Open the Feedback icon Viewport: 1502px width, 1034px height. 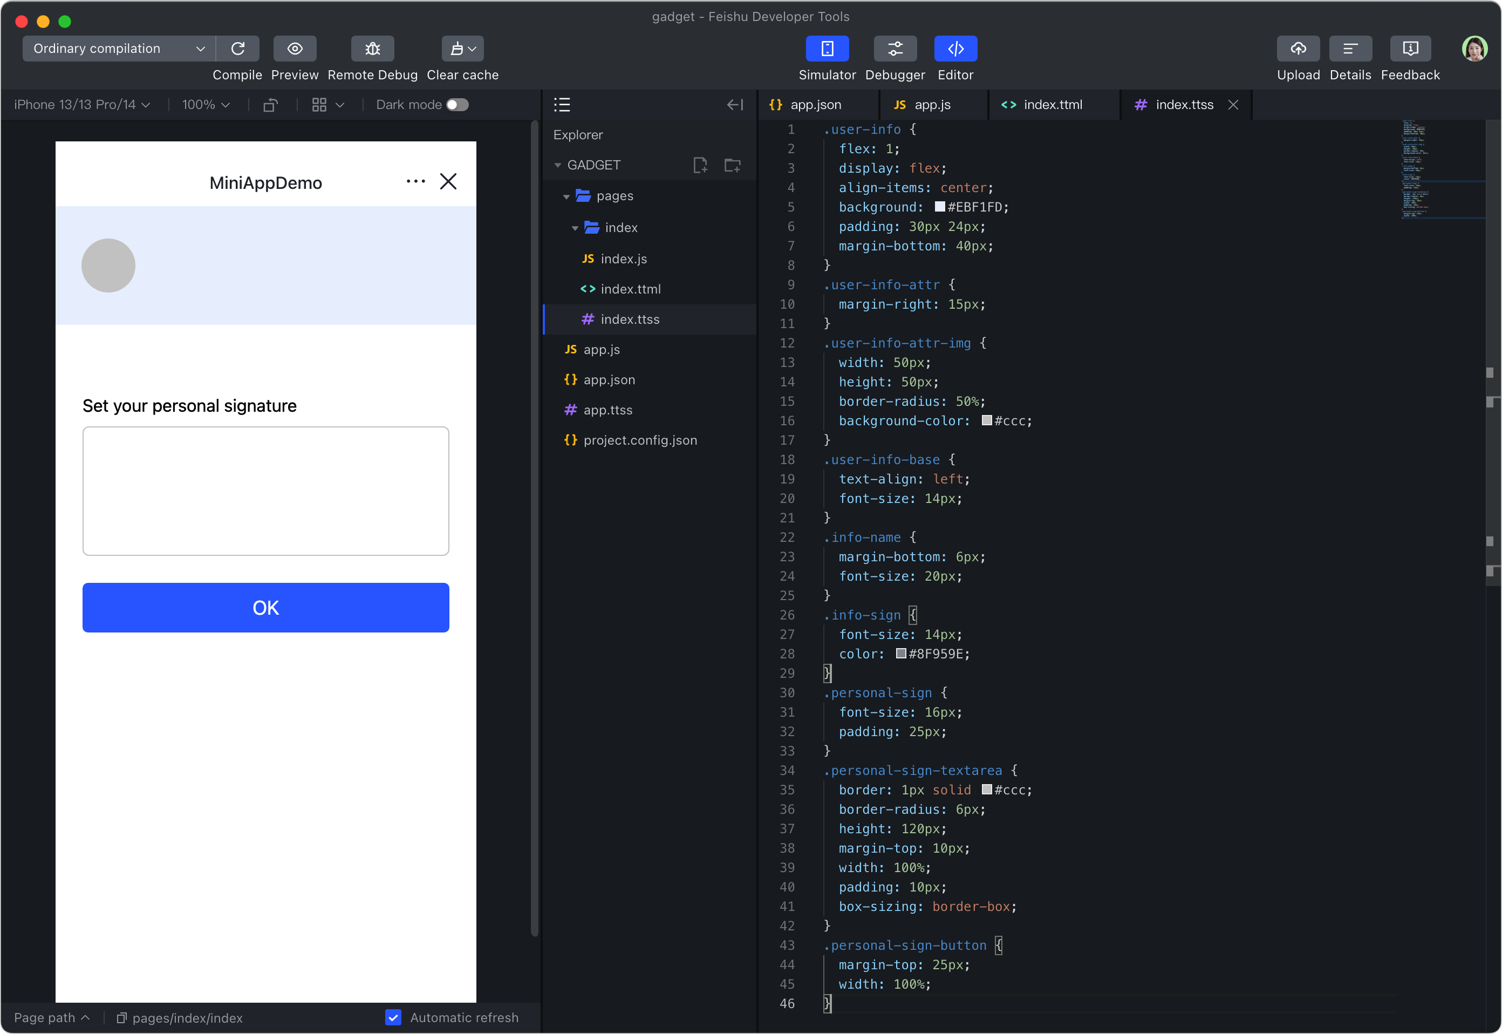1410,49
